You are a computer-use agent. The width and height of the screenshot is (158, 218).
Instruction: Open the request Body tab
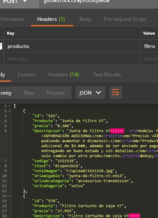pyautogui.click(x=85, y=19)
